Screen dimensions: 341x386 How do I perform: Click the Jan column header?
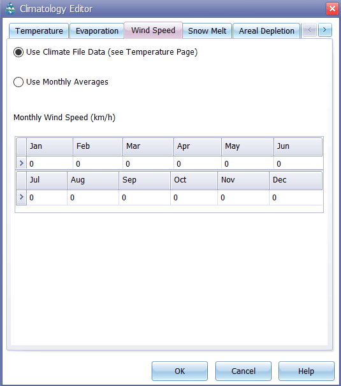coord(50,146)
